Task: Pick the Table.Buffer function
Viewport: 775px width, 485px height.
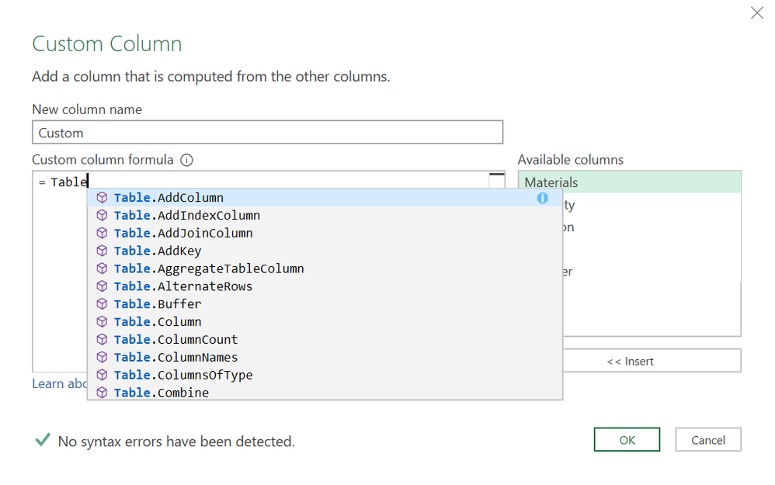Action: (x=325, y=304)
